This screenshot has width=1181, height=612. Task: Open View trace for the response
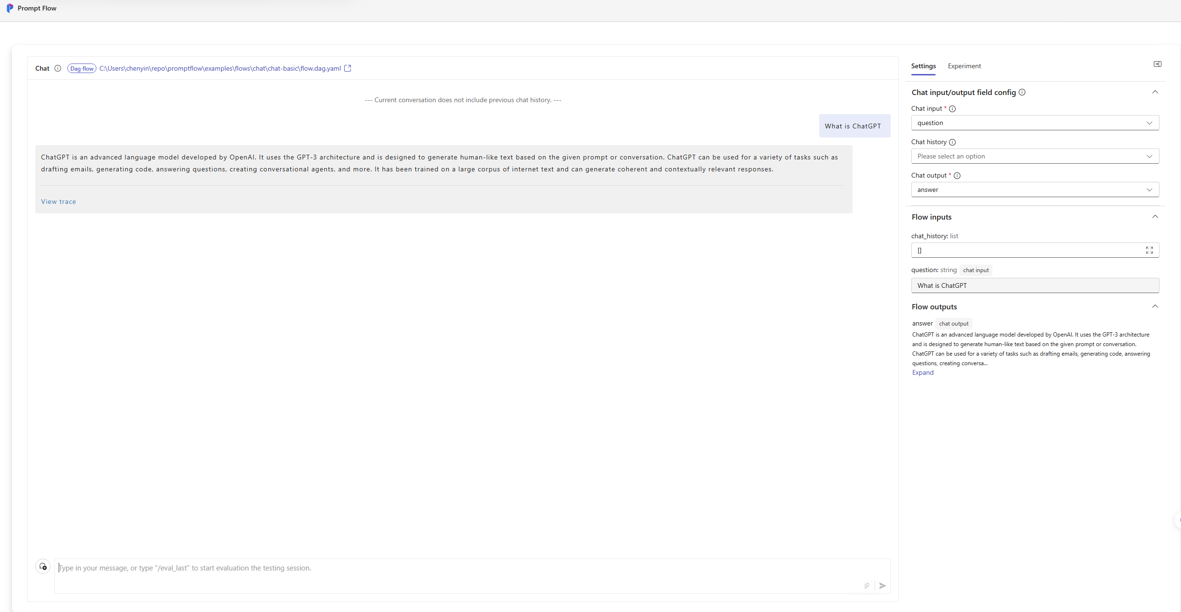(x=58, y=201)
